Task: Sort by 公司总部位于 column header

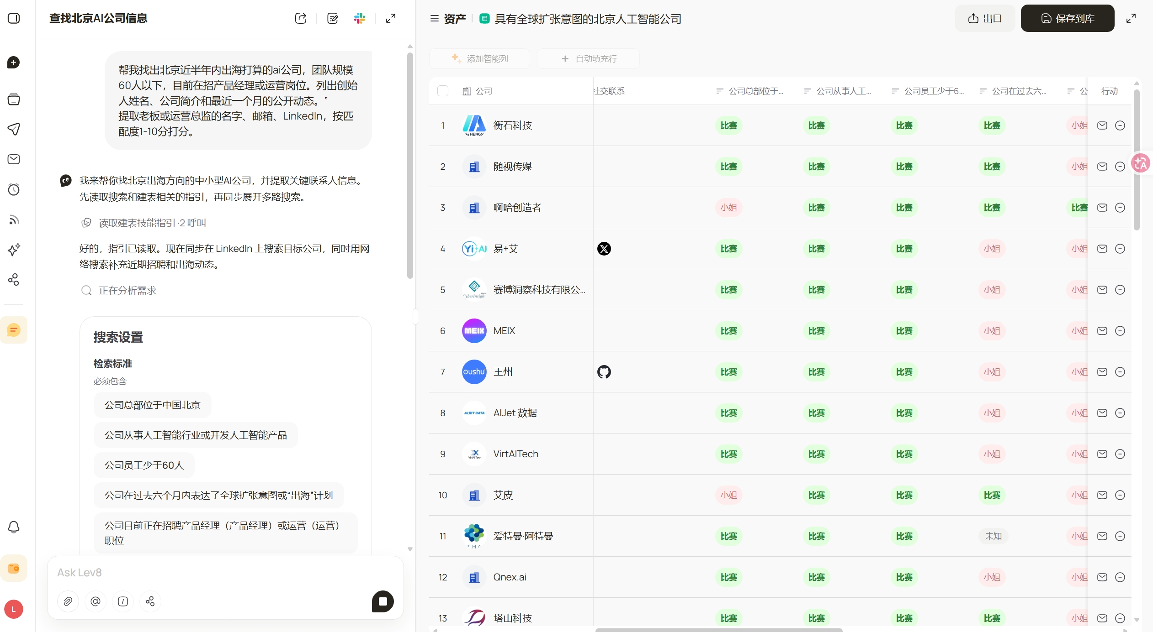Action: [x=749, y=91]
